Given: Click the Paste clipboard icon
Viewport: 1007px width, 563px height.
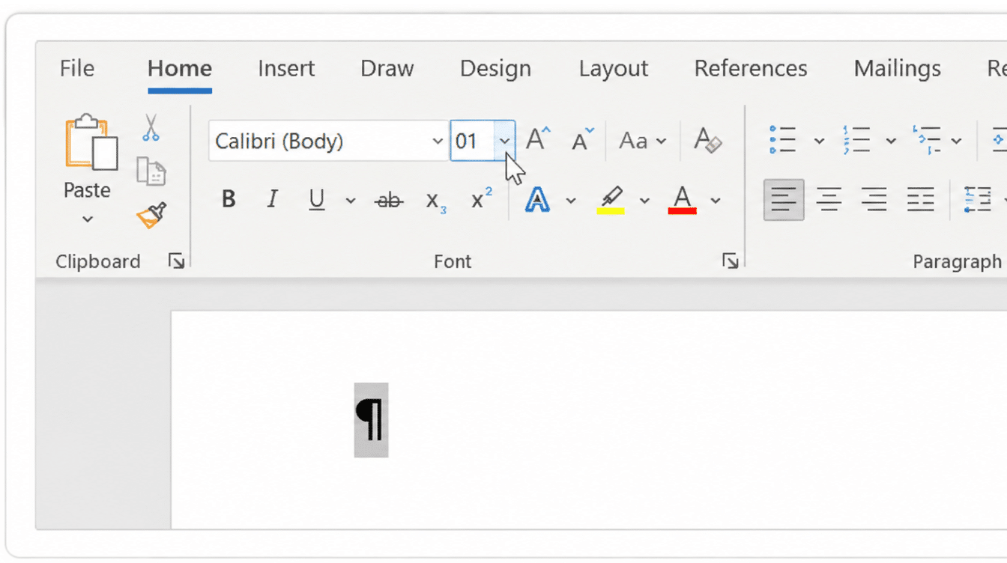Looking at the screenshot, I should click(91, 142).
